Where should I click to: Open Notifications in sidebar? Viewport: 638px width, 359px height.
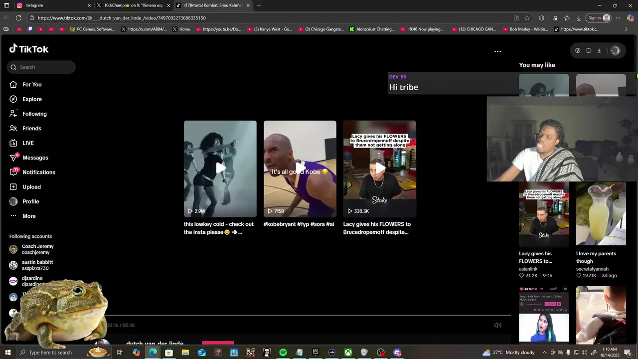point(38,173)
